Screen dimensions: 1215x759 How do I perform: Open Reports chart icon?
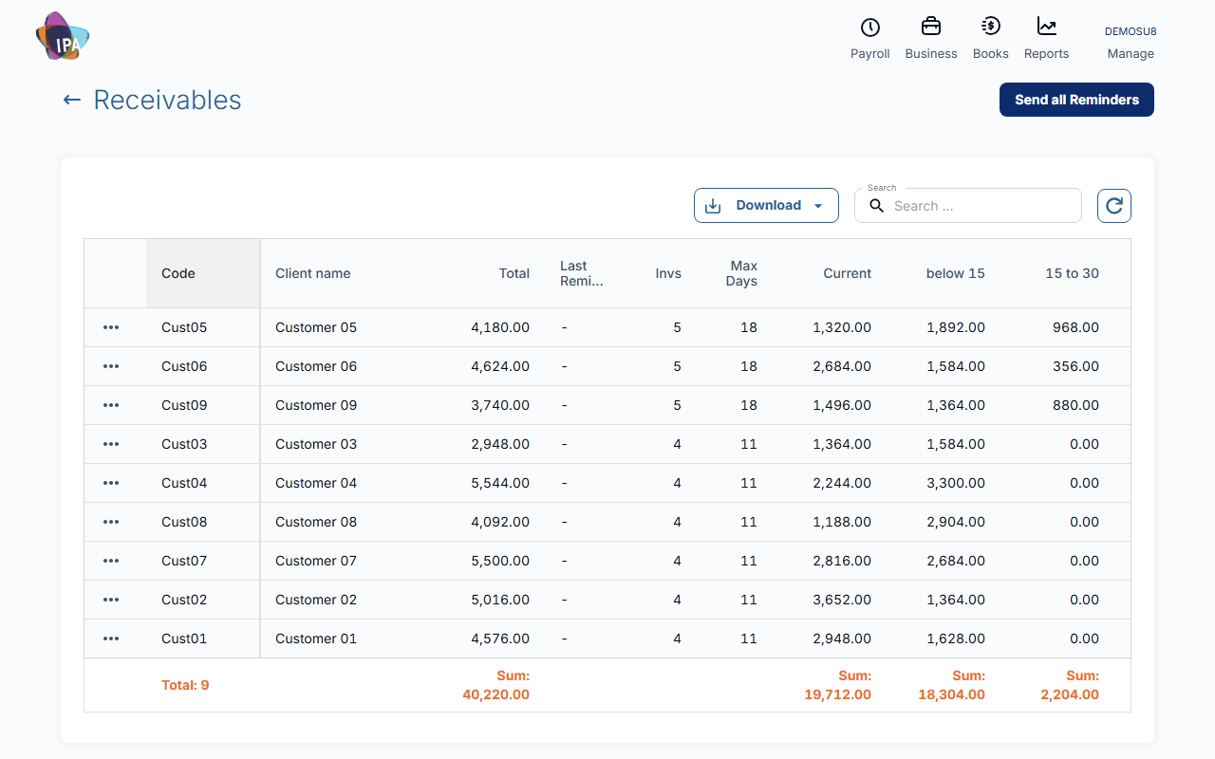(1047, 27)
